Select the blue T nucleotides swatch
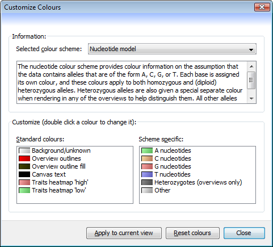 147,174
